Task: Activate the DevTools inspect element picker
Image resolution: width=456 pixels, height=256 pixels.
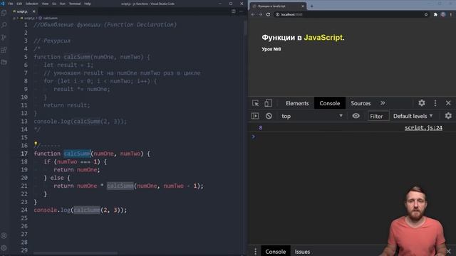Action: tap(256, 103)
